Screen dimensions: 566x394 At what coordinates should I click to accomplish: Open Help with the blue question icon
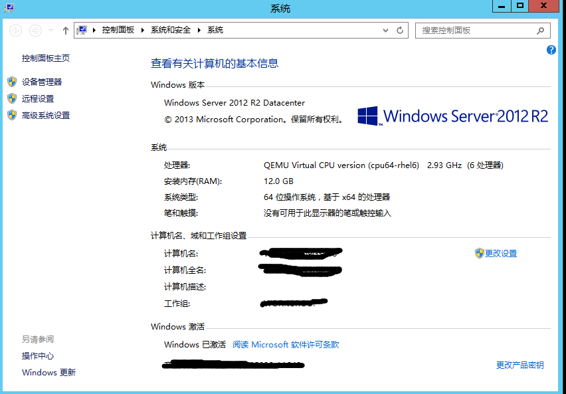[x=551, y=50]
